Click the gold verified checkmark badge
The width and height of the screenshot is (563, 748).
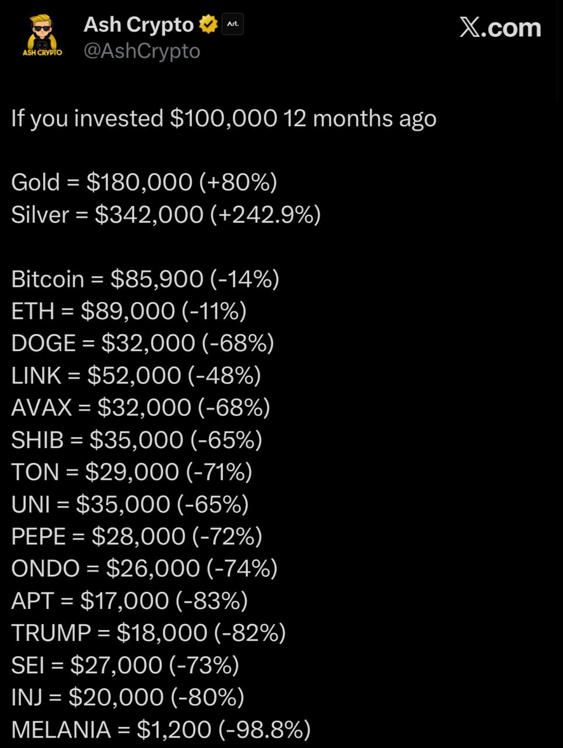coord(208,25)
